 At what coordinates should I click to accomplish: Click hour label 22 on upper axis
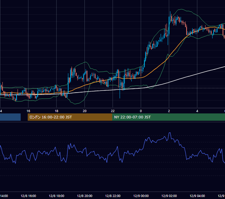[x=113, y=111]
